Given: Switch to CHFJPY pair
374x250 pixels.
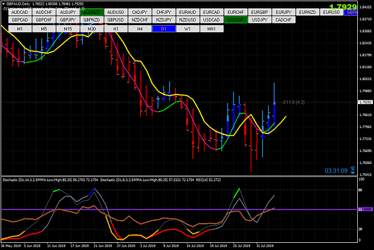Looking at the screenshot, I should click(x=164, y=12).
